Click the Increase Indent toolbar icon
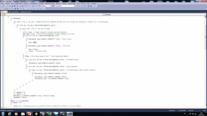This screenshot has height=116, width=207. click(x=18, y=9)
